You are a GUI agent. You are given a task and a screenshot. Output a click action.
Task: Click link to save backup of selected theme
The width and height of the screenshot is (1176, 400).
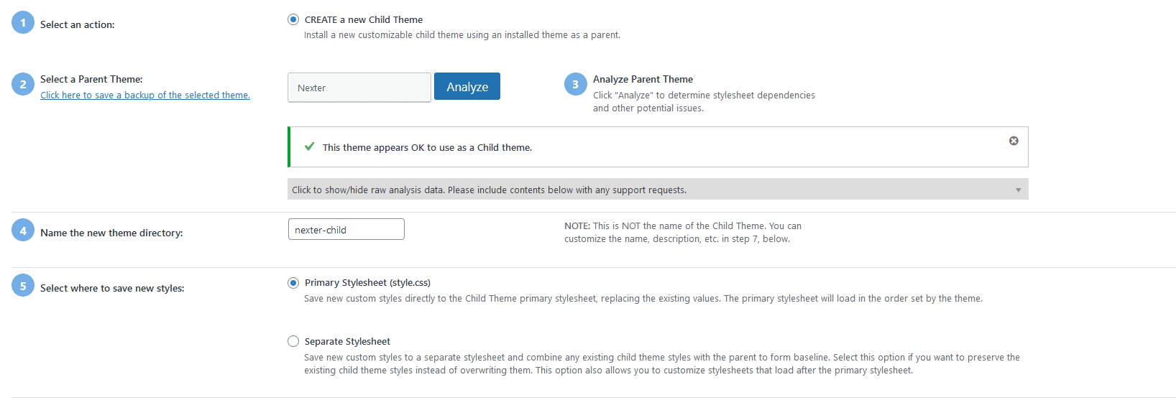(145, 95)
